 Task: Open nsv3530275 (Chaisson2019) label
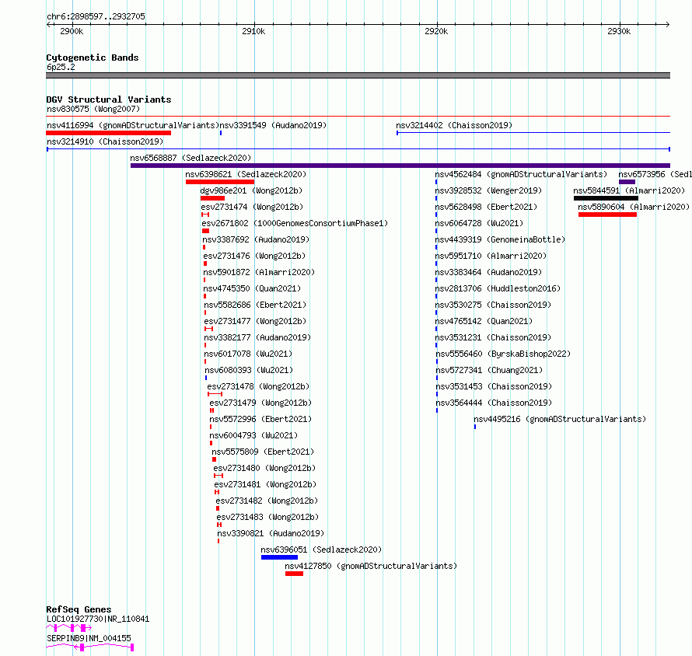[494, 305]
